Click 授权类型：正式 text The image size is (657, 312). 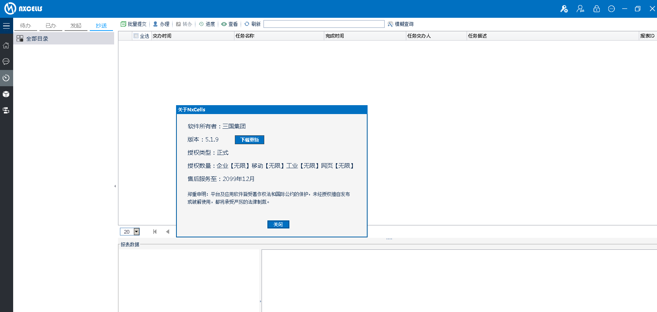208,153
